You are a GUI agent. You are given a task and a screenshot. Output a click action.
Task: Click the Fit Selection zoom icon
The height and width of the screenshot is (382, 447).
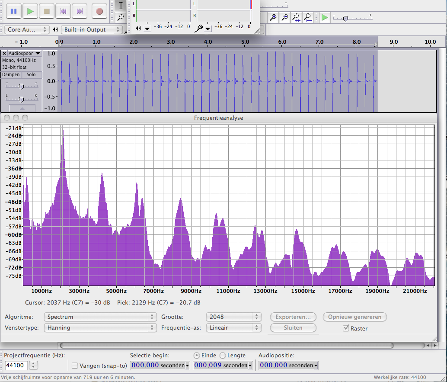[296, 18]
